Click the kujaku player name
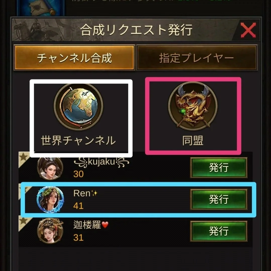 pos(101,162)
